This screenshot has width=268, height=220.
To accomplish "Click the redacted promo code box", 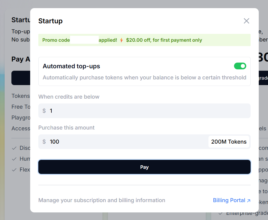I will click(x=84, y=40).
